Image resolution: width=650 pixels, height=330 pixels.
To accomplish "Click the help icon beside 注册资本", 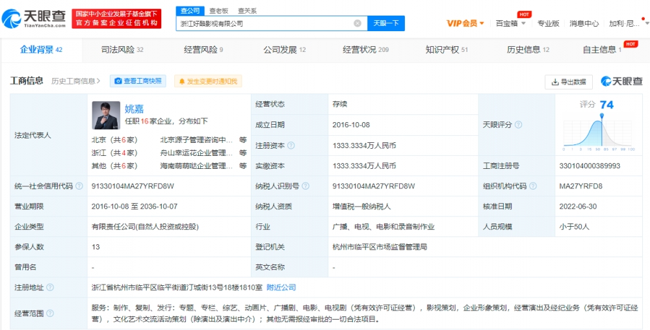I will (291, 146).
